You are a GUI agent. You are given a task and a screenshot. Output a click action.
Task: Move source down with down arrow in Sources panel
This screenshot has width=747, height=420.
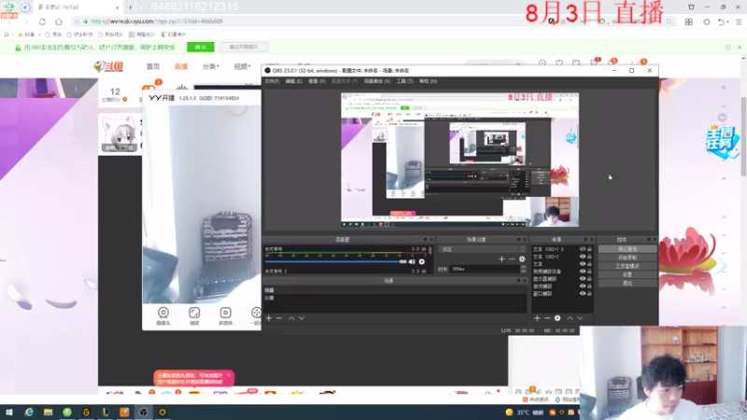click(580, 318)
